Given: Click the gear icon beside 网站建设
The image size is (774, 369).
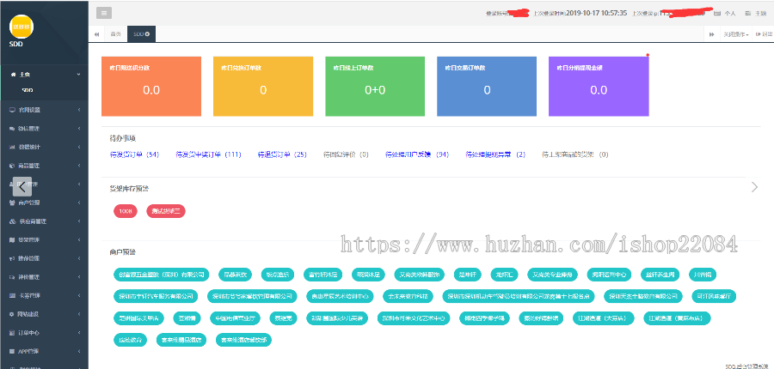Looking at the screenshot, I should 12,314.
